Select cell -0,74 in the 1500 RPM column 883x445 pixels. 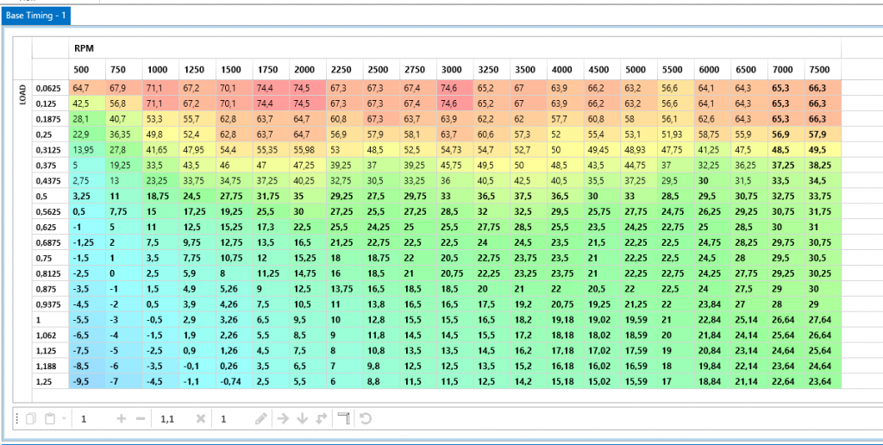point(234,381)
